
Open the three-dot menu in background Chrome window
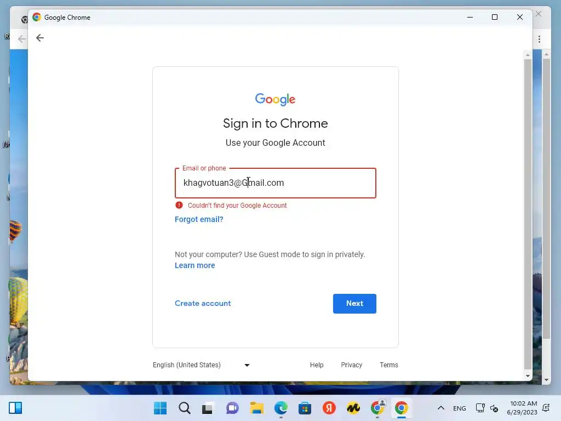click(539, 39)
